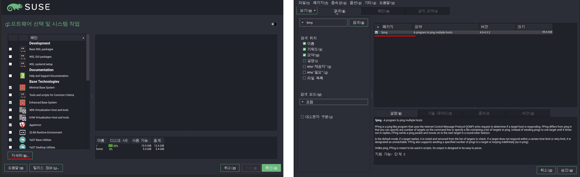Viewport: 580px width, 177px height.
Task: Open the 패키지(P) menu
Action: click(320, 3)
